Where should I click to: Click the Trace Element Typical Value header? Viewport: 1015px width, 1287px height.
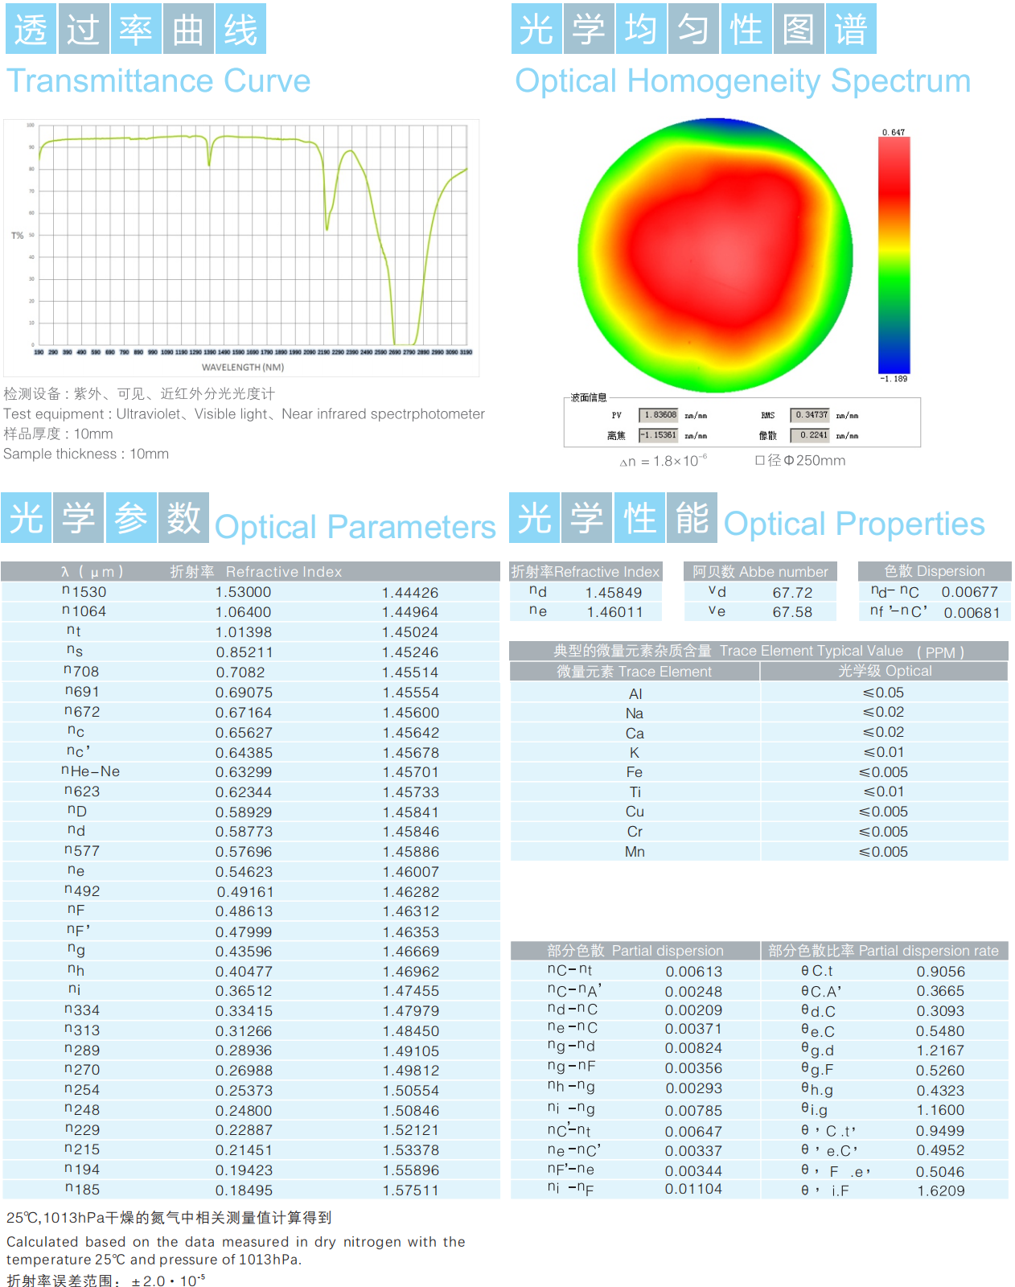(x=758, y=651)
